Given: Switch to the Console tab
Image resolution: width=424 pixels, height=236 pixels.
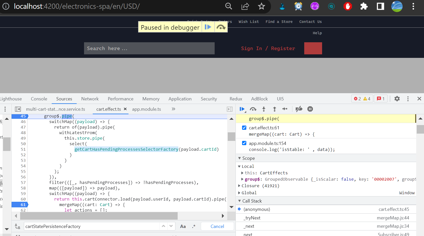Looking at the screenshot, I should coord(39,99).
